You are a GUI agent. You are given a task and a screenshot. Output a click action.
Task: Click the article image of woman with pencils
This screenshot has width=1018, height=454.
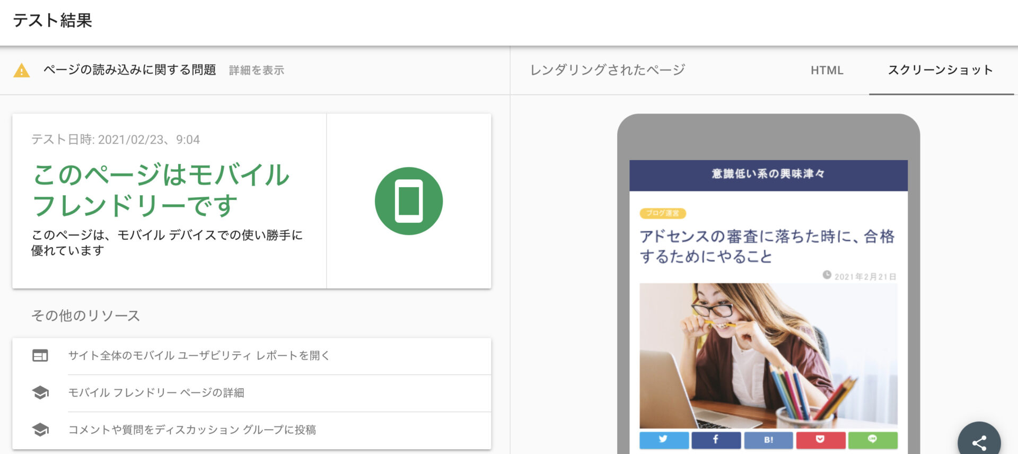pyautogui.click(x=768, y=355)
